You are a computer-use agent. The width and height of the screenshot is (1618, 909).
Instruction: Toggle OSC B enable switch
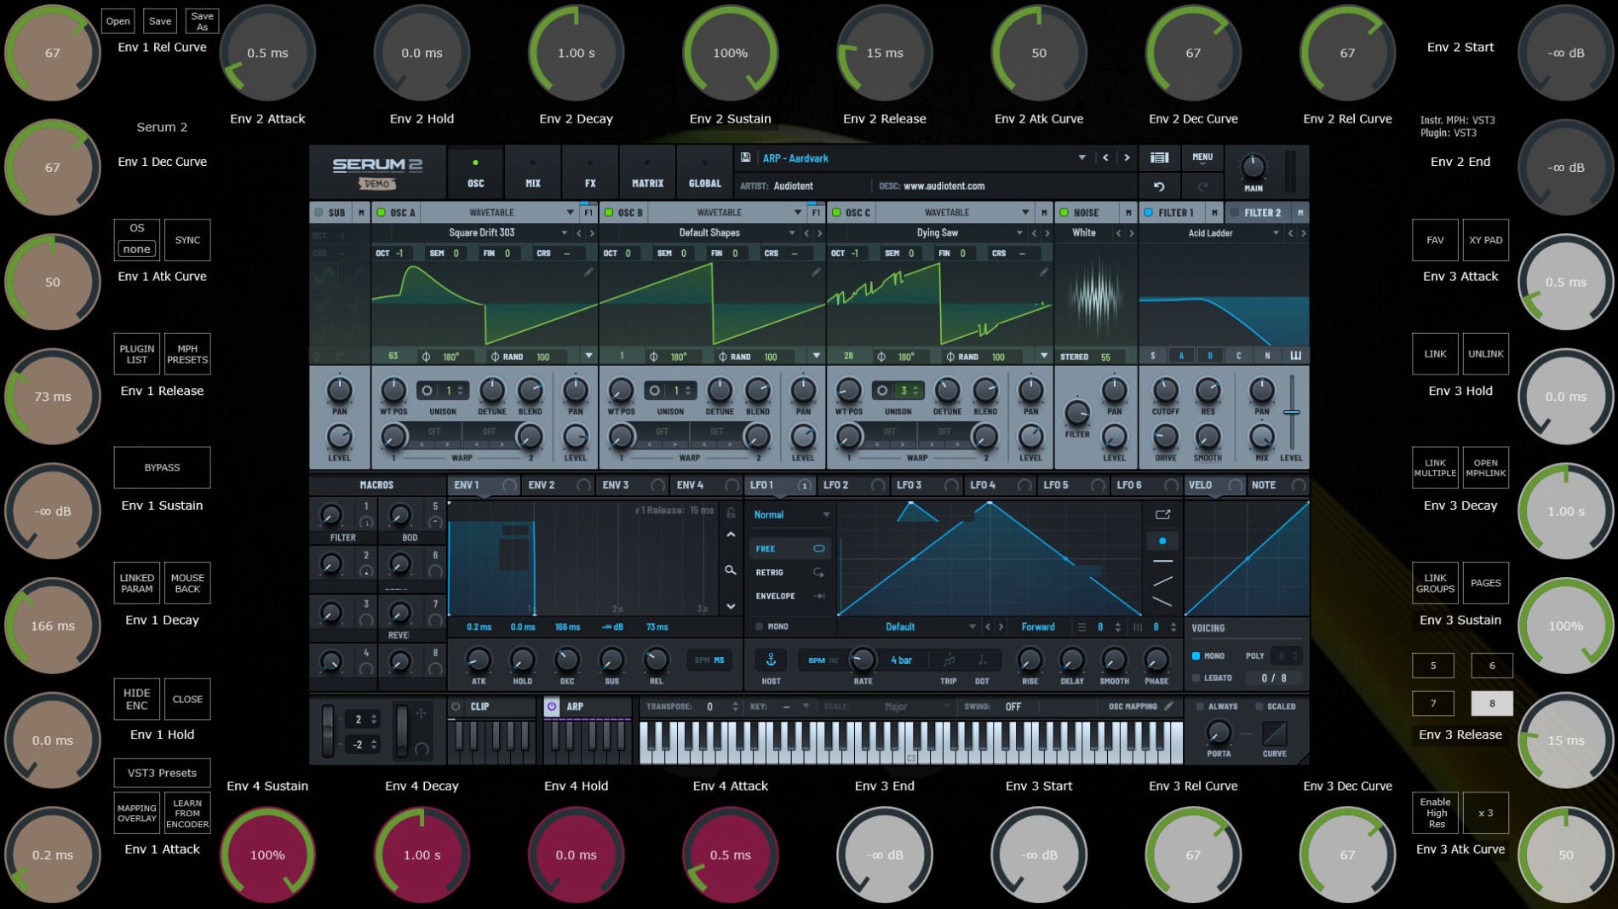click(x=609, y=213)
